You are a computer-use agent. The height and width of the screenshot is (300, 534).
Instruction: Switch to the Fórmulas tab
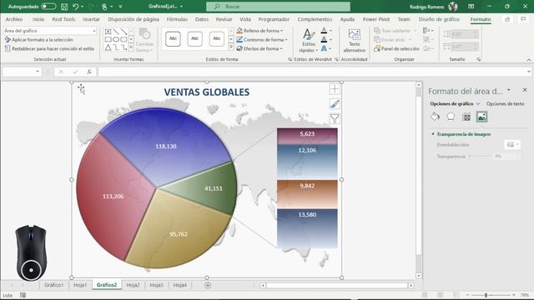(x=177, y=19)
